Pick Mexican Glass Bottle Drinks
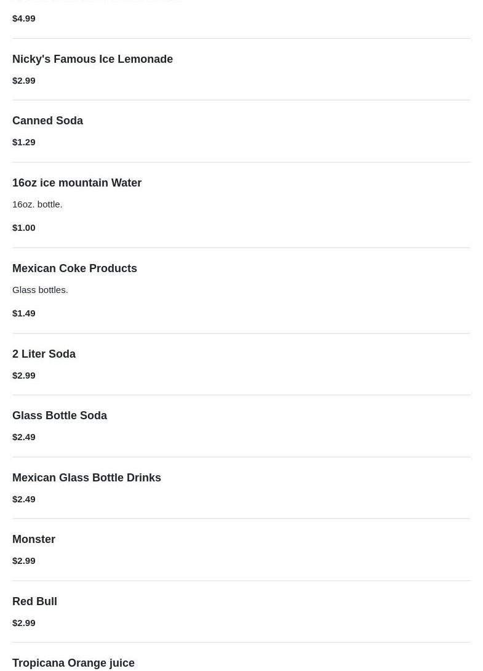This screenshot has width=483, height=671. pos(87,478)
